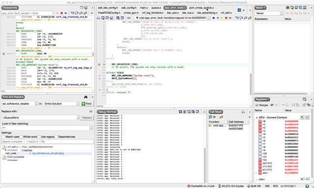Click the chip icon beside Groups in Registers

click(x=271, y=105)
